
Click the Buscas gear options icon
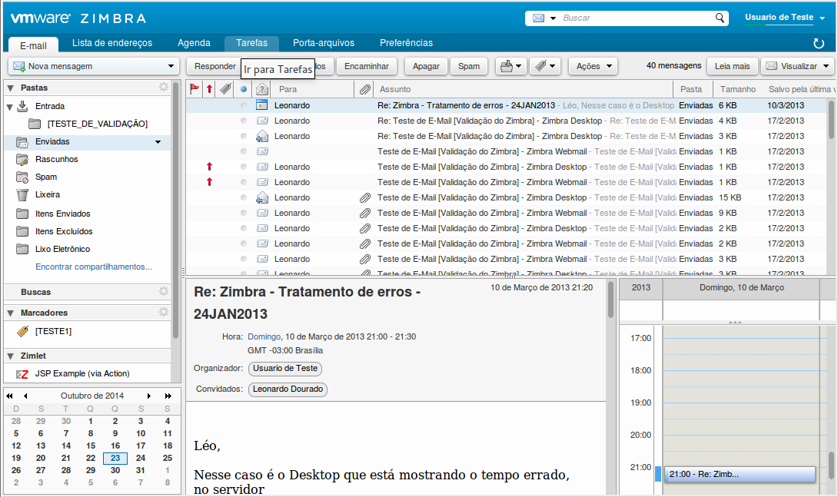pyautogui.click(x=164, y=291)
